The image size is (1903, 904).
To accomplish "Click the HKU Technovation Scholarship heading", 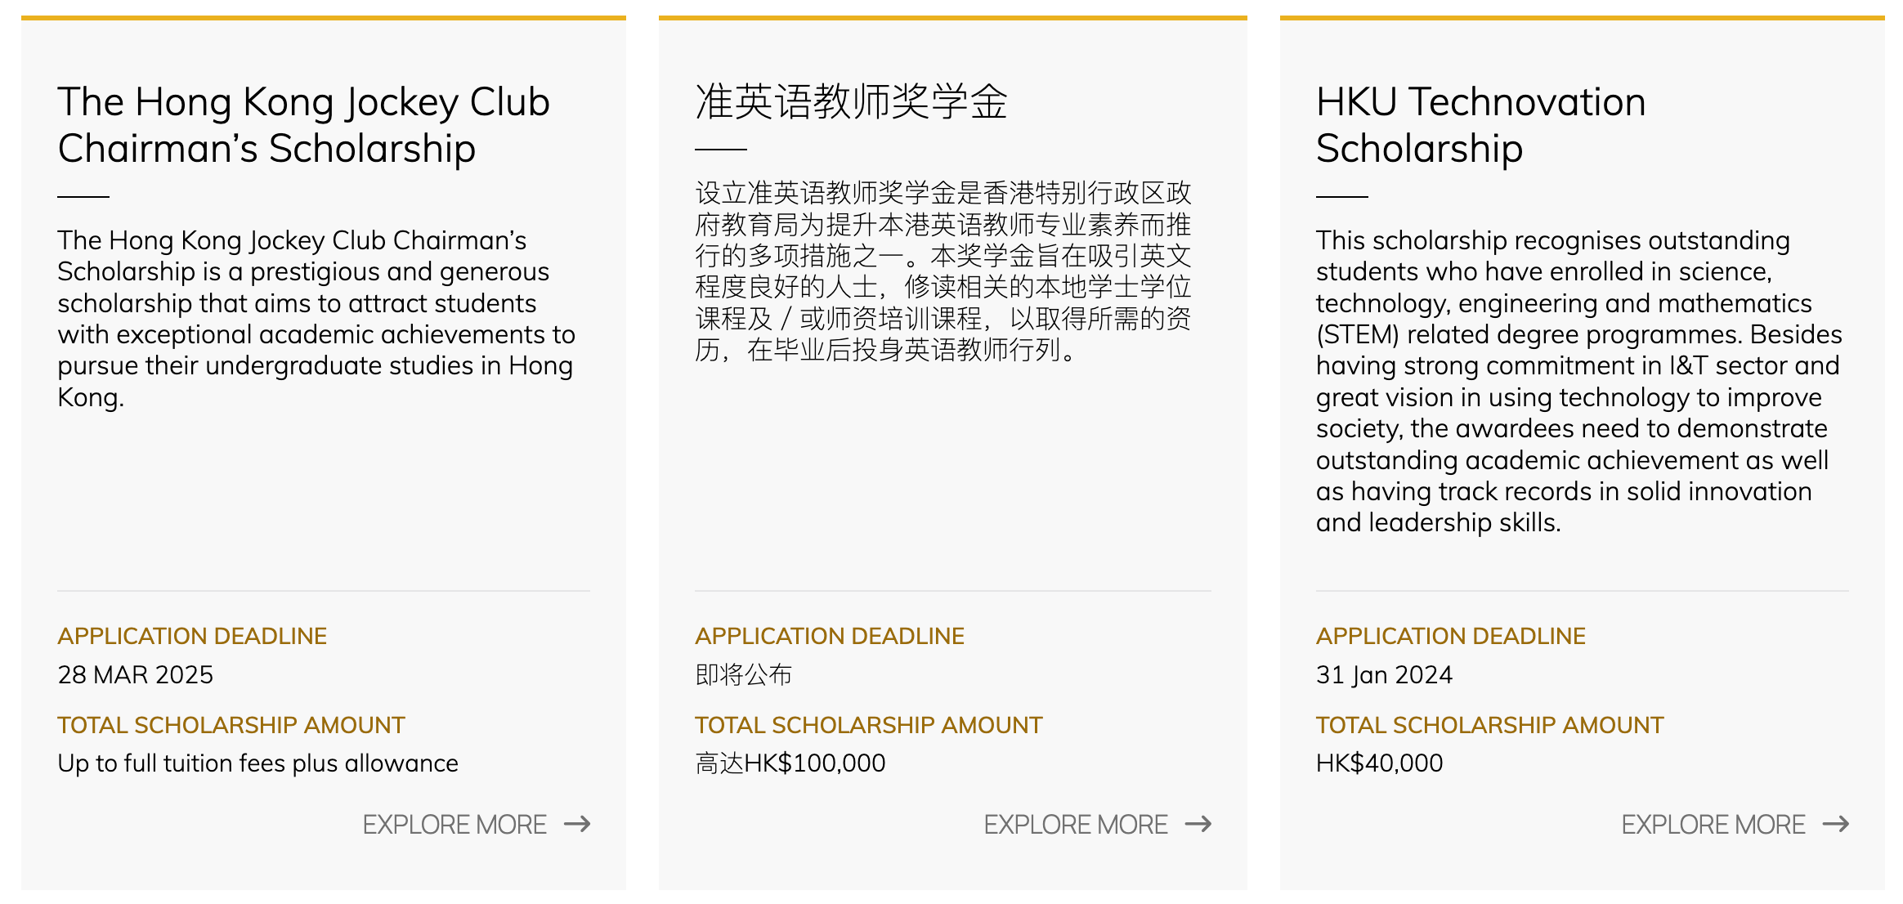I will (x=1480, y=125).
